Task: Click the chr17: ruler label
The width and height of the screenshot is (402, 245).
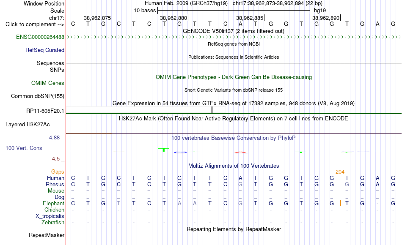Action: 56,18
